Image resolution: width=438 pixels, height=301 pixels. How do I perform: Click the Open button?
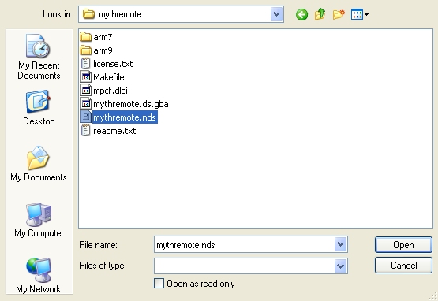[403, 244]
